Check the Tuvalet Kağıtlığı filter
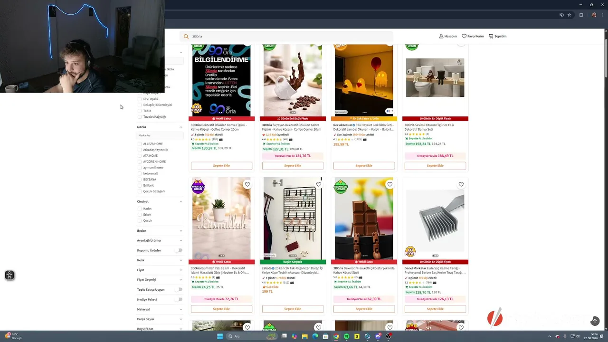 coord(140,117)
